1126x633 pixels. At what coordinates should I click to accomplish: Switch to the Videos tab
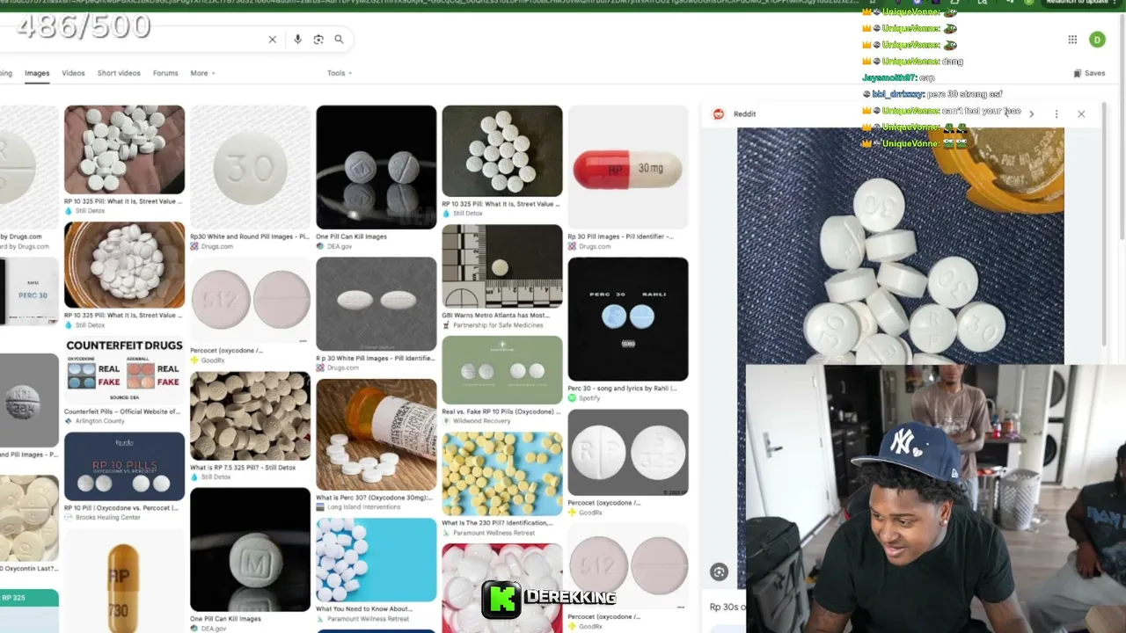pyautogui.click(x=73, y=73)
